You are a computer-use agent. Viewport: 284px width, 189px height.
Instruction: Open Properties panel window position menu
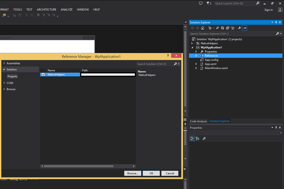[x=272, y=127]
